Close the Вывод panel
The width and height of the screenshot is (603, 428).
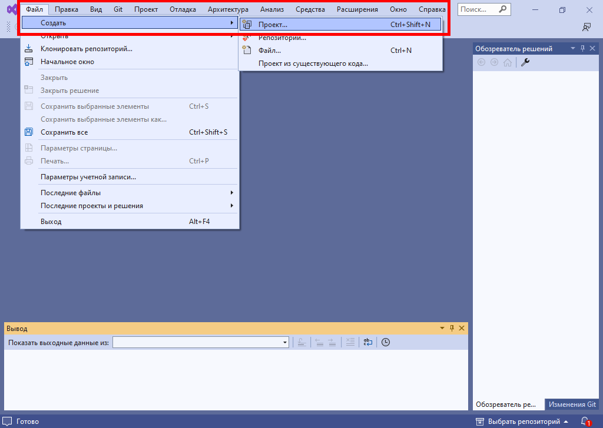(461, 329)
